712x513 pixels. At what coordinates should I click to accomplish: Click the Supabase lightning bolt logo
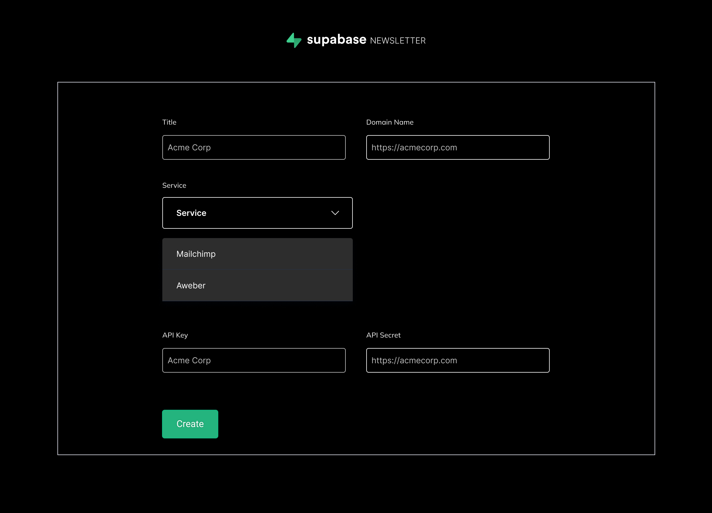[294, 40]
